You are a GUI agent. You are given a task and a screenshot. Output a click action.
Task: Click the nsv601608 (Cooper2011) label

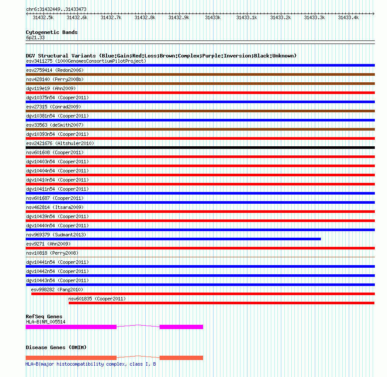tap(55, 152)
